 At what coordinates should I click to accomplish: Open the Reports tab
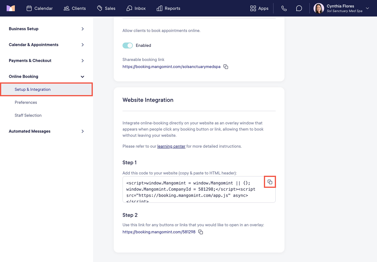[x=168, y=8]
